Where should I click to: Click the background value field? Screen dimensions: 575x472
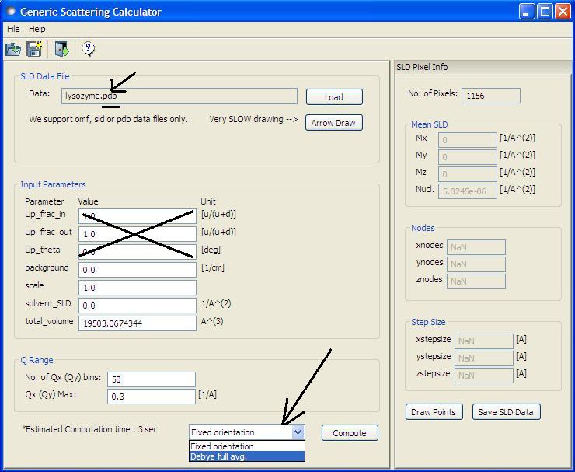137,270
